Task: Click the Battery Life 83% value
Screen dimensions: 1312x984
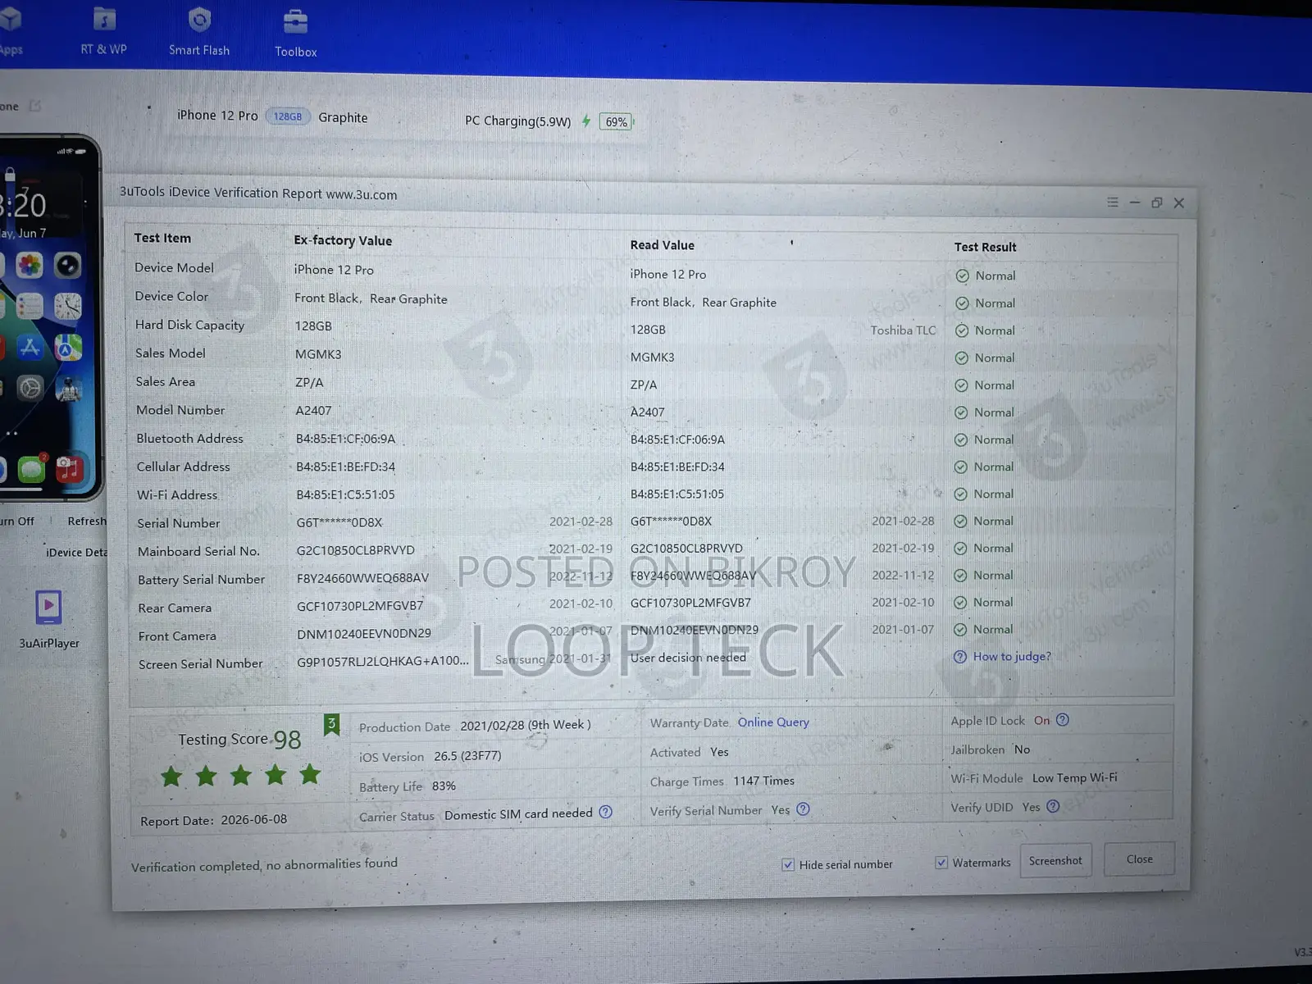Action: (x=444, y=786)
